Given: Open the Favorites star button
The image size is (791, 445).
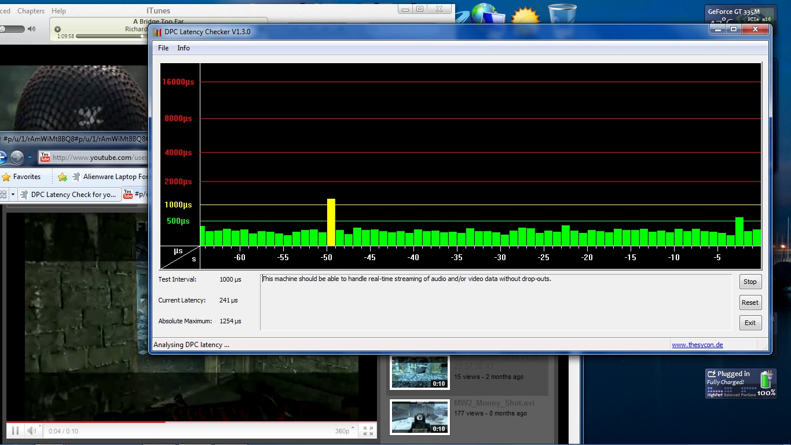Looking at the screenshot, I should 21,177.
